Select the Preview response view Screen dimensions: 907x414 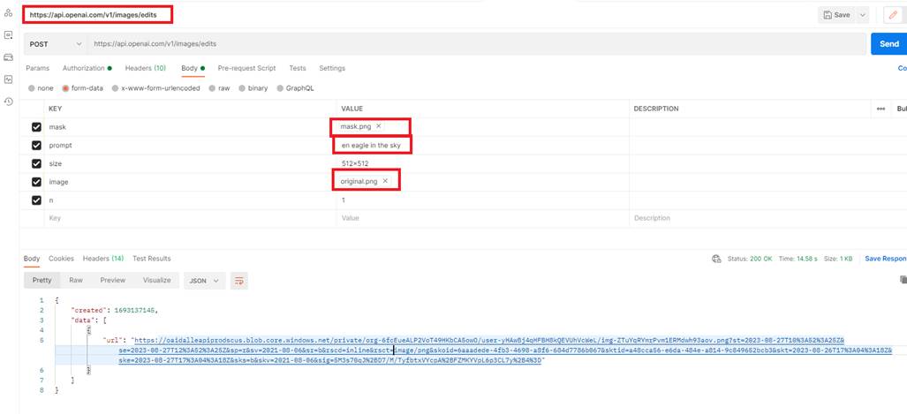point(113,281)
